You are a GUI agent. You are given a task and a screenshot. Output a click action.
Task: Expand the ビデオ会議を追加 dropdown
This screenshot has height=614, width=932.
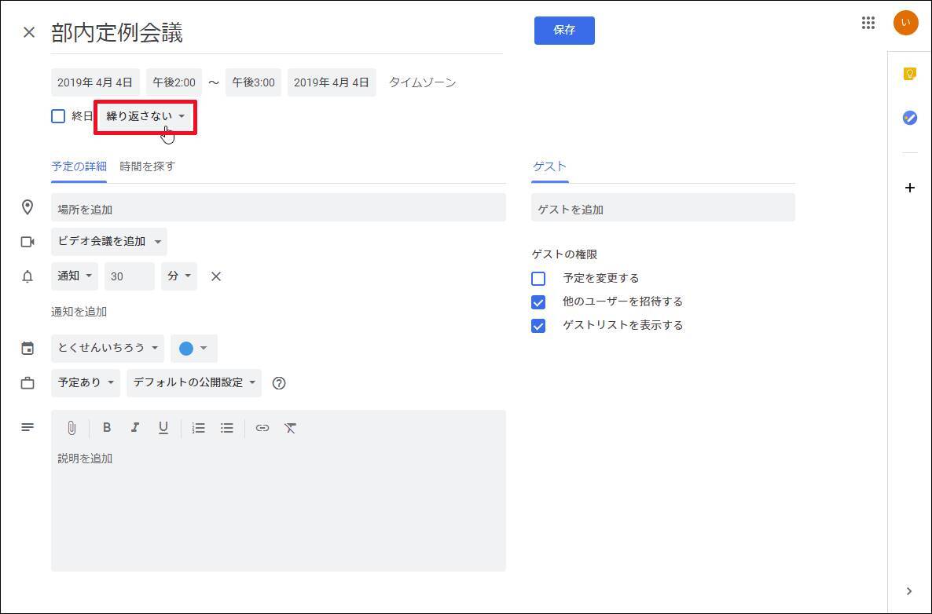coord(108,242)
